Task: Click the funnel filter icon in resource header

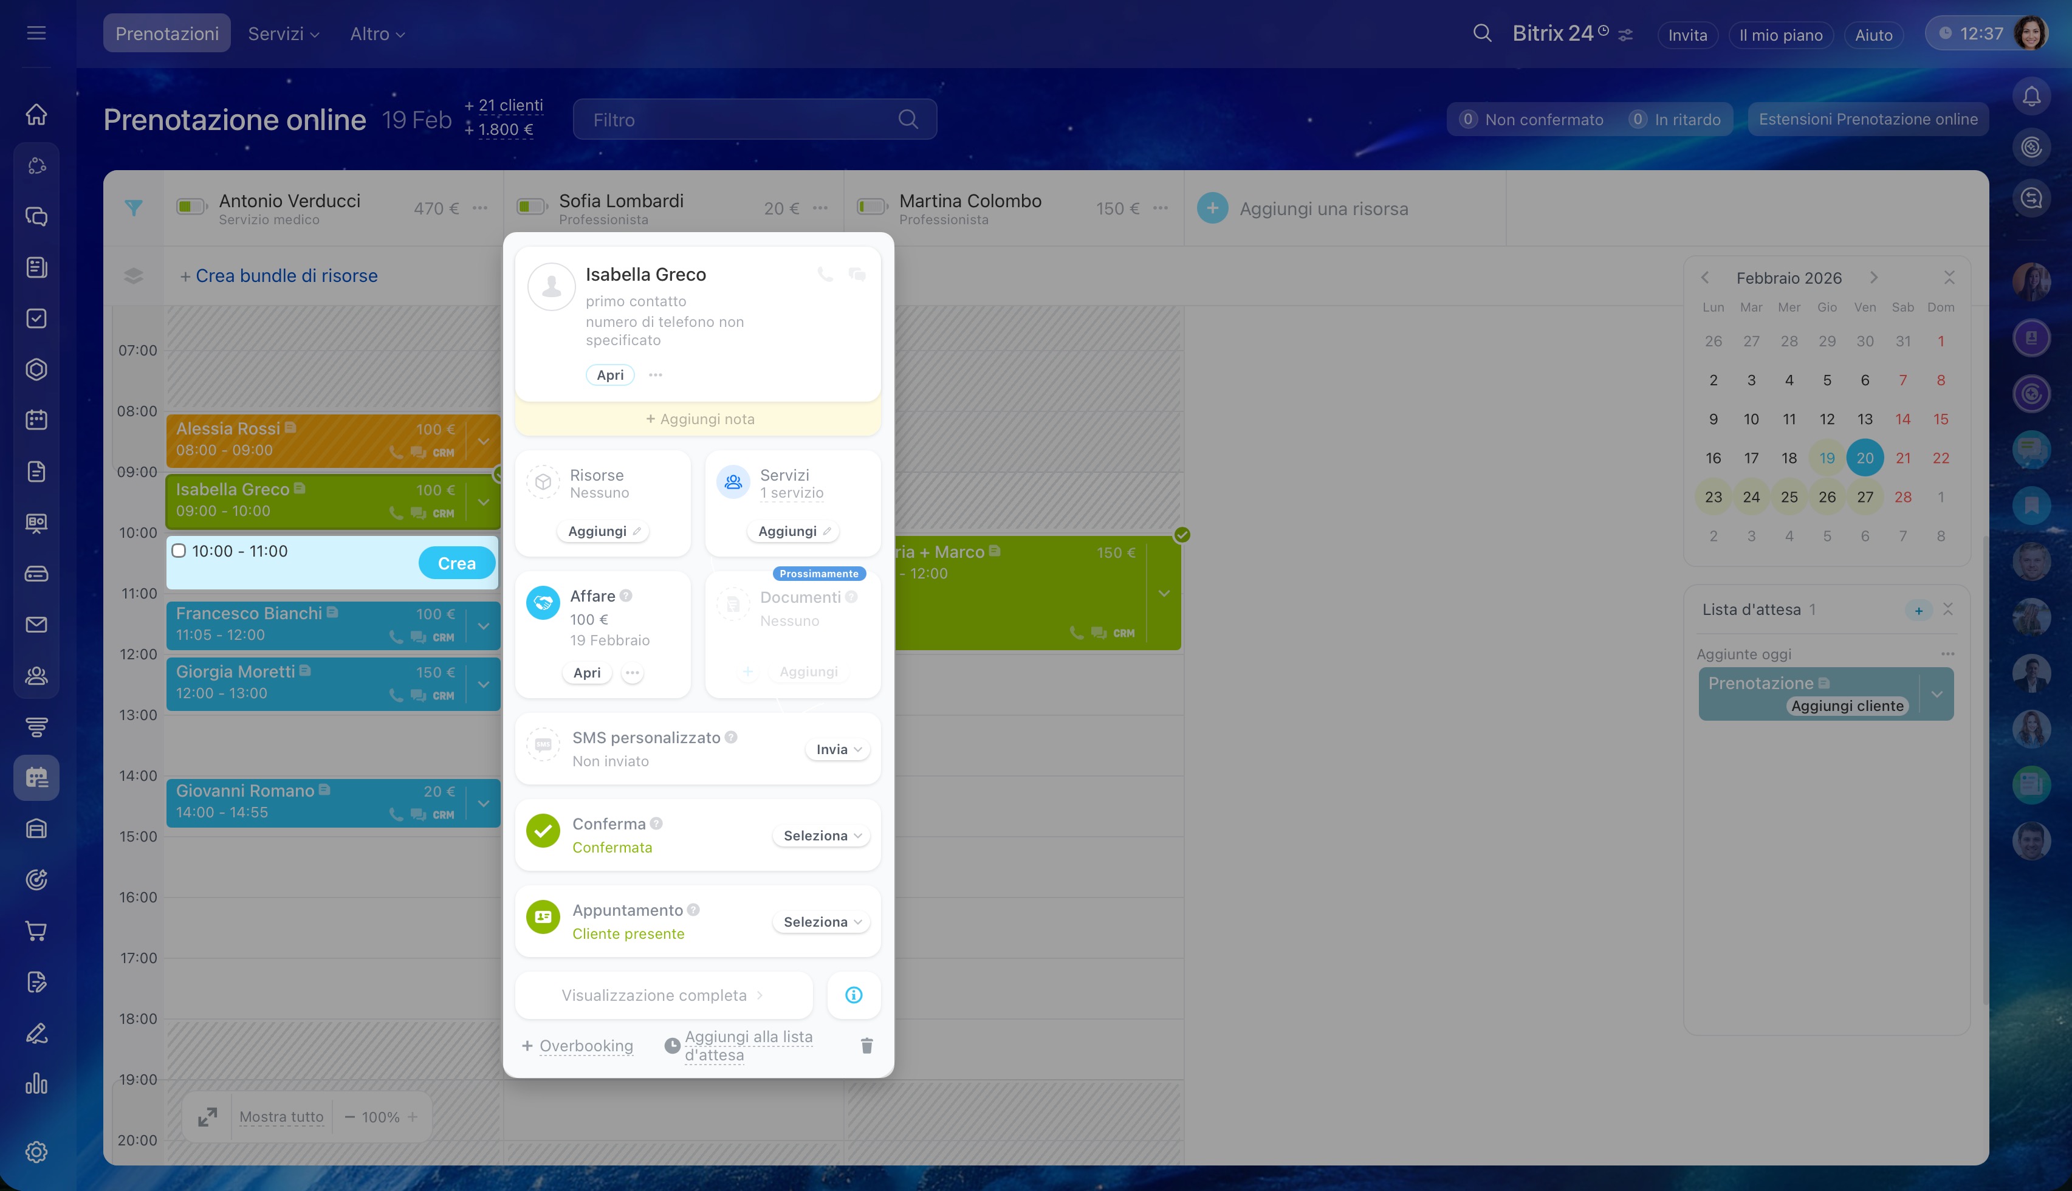Action: tap(133, 208)
